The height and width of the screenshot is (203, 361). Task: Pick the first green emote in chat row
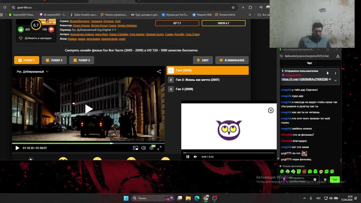(282, 171)
